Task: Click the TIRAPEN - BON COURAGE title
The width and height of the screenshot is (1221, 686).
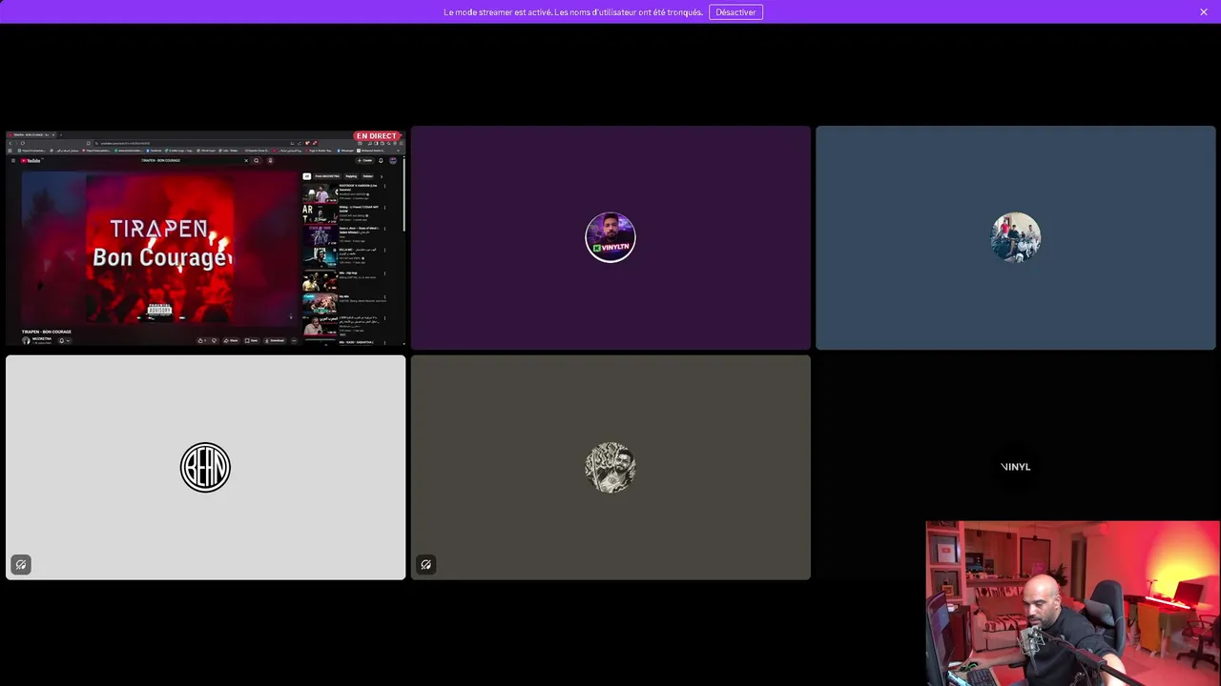Action: 47,332
